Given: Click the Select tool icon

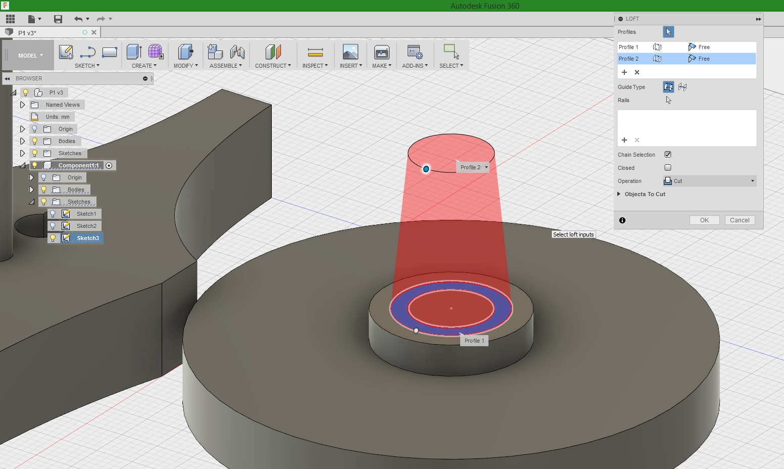Looking at the screenshot, I should (x=451, y=52).
